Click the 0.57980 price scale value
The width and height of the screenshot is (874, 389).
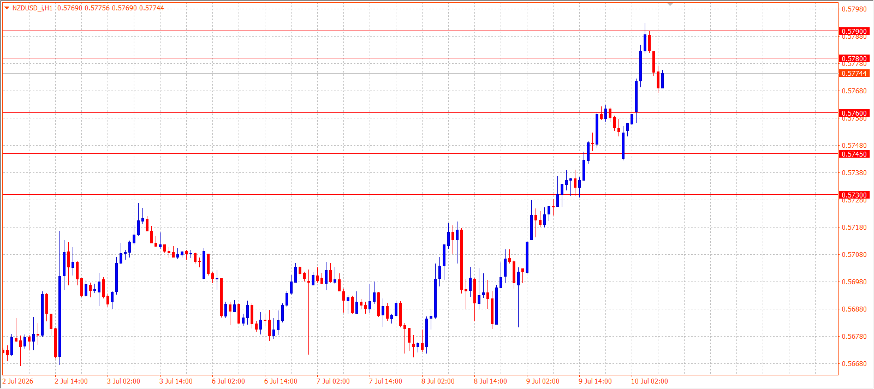point(854,9)
